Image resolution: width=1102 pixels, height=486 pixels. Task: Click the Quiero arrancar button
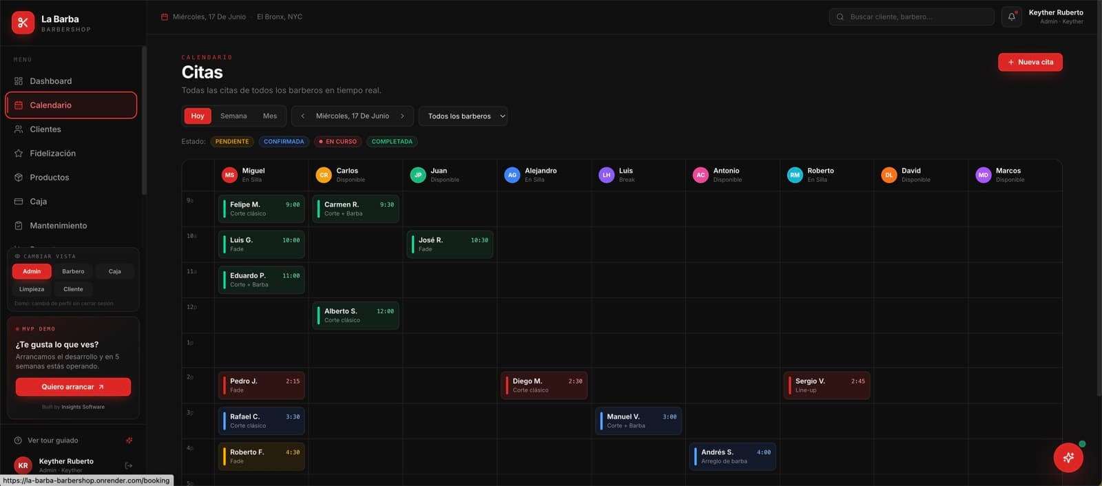pyautogui.click(x=73, y=387)
